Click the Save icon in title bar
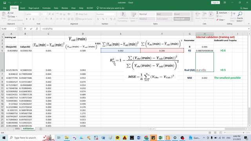 pyautogui.click(x=5, y=3)
